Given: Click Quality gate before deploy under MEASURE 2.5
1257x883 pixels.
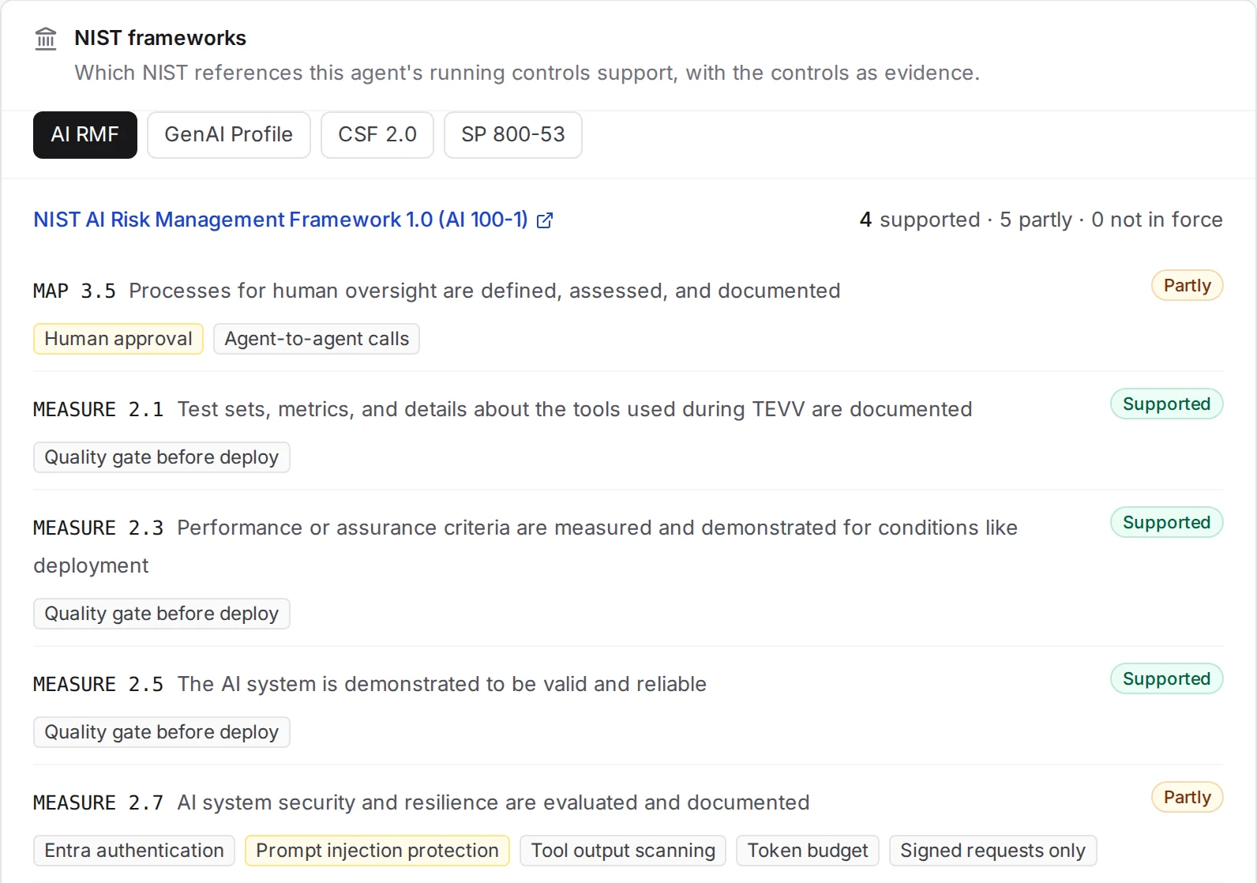Looking at the screenshot, I should click(x=162, y=732).
